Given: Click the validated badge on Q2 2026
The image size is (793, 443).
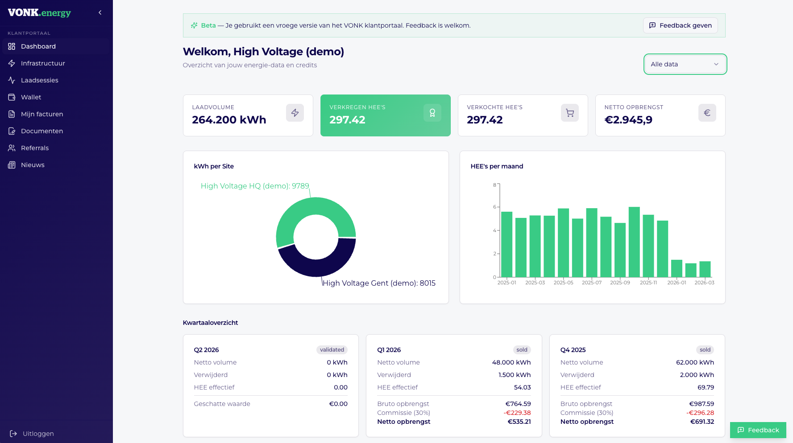Looking at the screenshot, I should click(332, 350).
